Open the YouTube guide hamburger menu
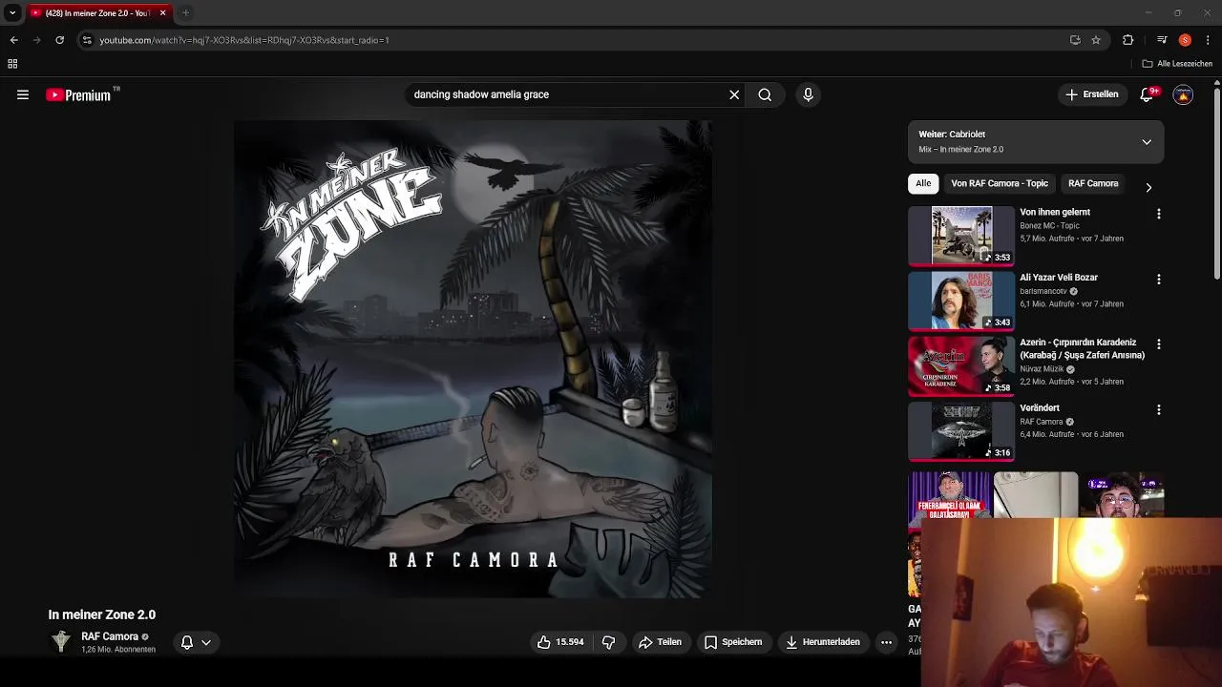This screenshot has height=687, width=1222. 23,94
